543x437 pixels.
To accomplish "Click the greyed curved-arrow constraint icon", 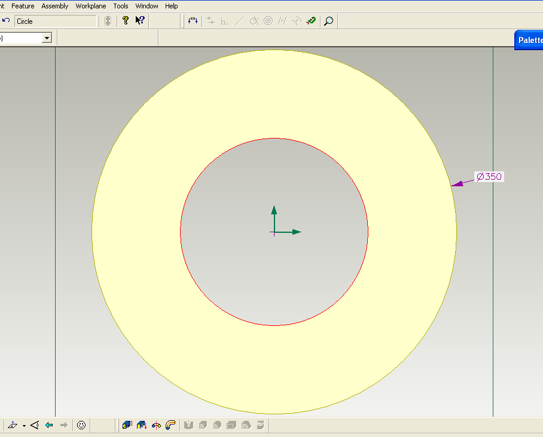I will pos(297,21).
